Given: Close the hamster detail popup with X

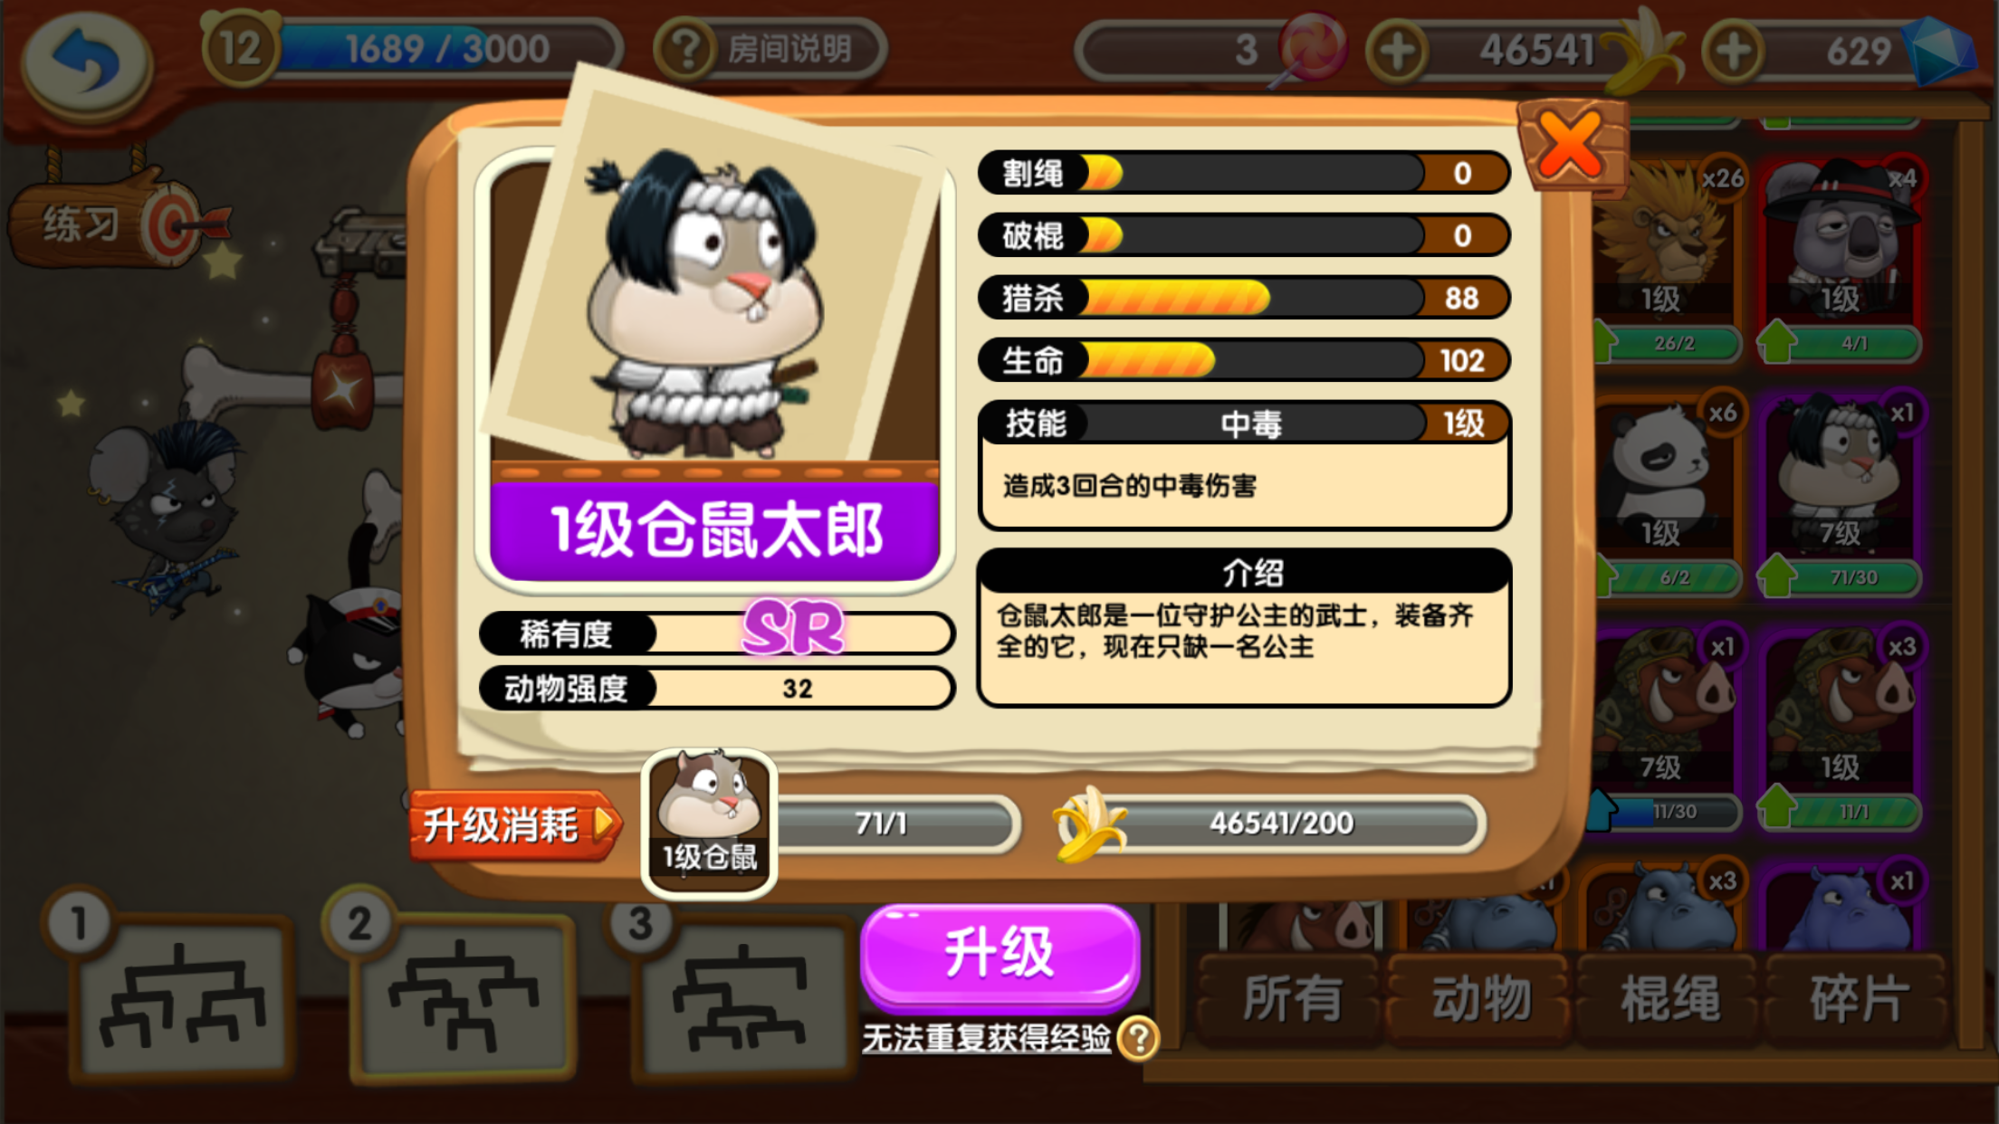Looking at the screenshot, I should (x=1572, y=145).
